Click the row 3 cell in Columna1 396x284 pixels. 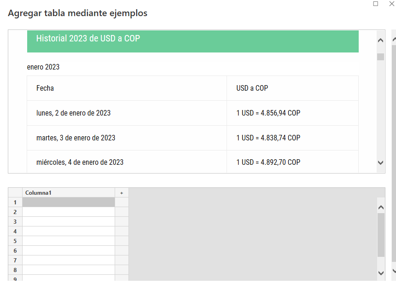[x=69, y=221]
